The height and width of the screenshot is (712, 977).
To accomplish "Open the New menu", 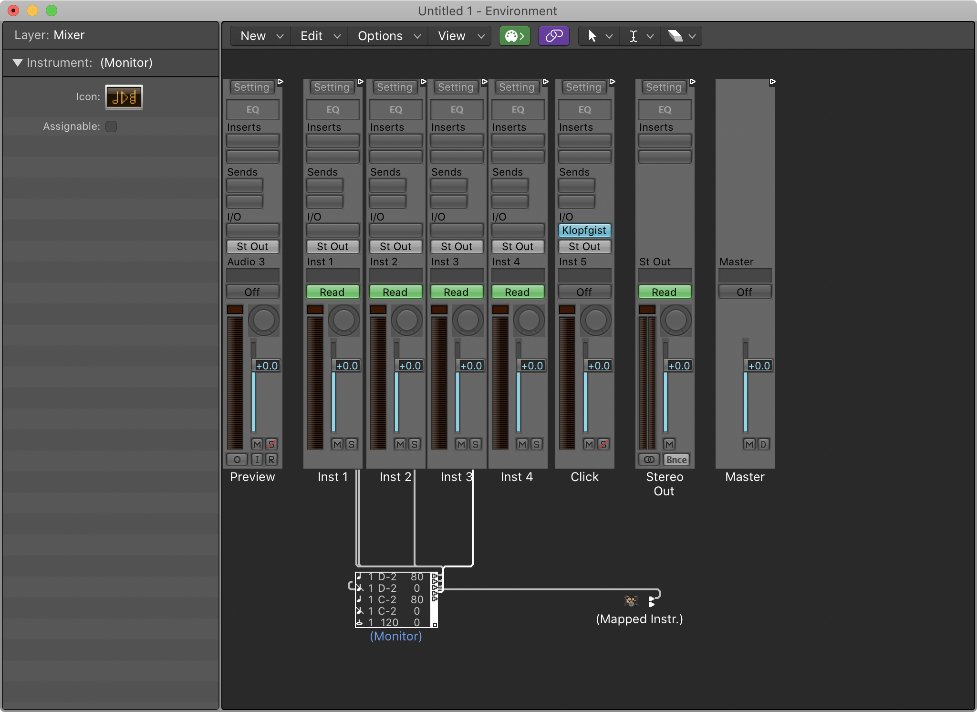I will 261,36.
